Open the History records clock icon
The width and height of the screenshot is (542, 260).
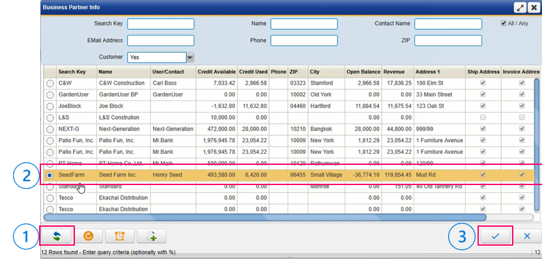click(120, 236)
